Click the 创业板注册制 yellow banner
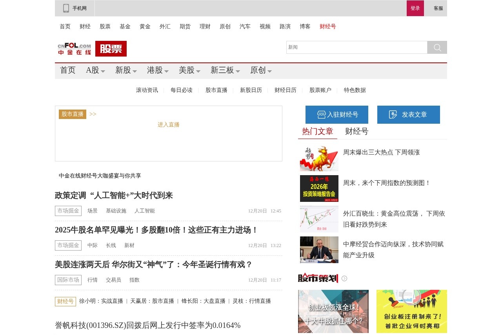The height and width of the screenshot is (335, 502). pos(411,311)
